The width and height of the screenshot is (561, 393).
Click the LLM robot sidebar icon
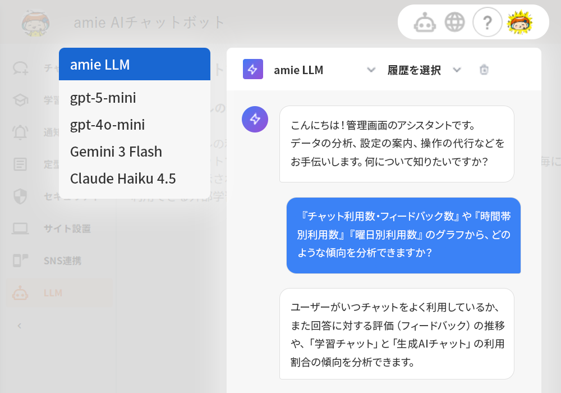click(x=20, y=293)
